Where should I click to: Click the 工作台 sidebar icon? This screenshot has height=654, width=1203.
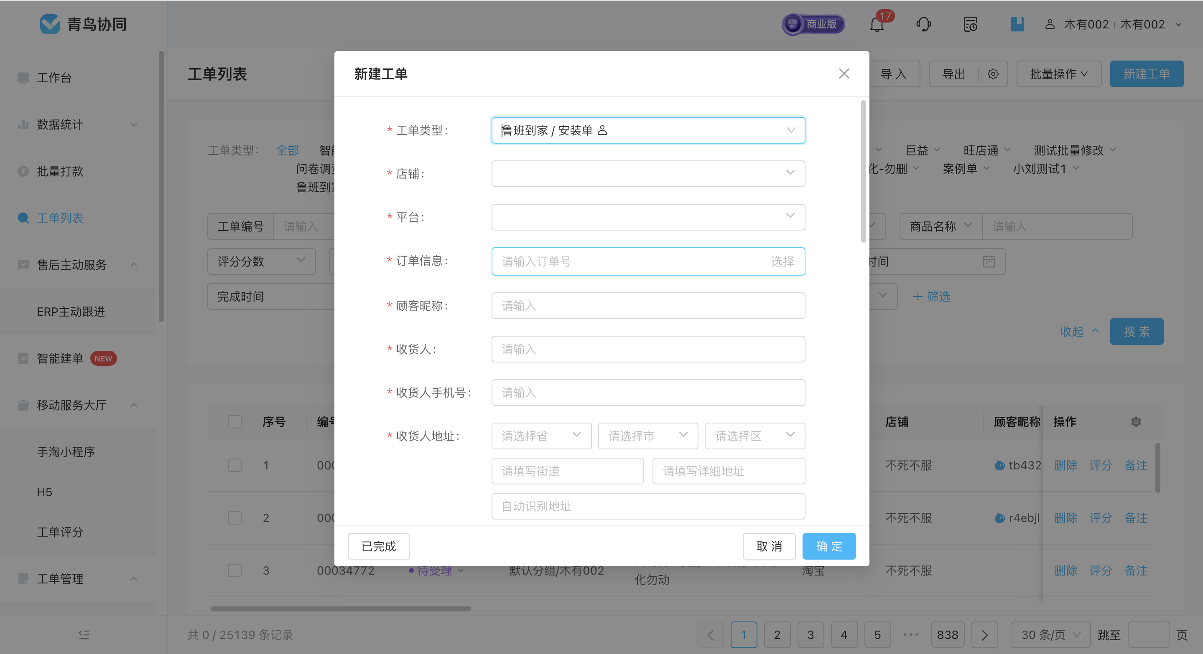tap(23, 77)
